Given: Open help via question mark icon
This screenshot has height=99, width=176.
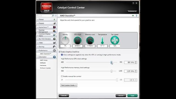Looking at the screenshot, I should point(136,16).
